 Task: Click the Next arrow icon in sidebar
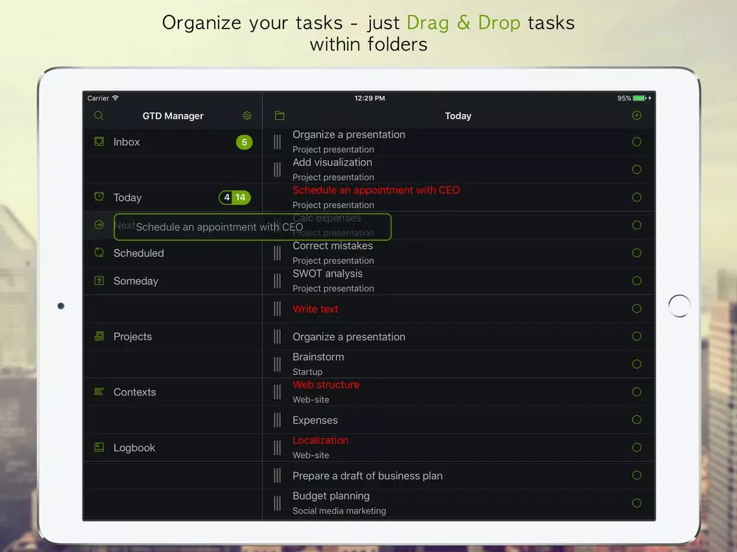[99, 225]
